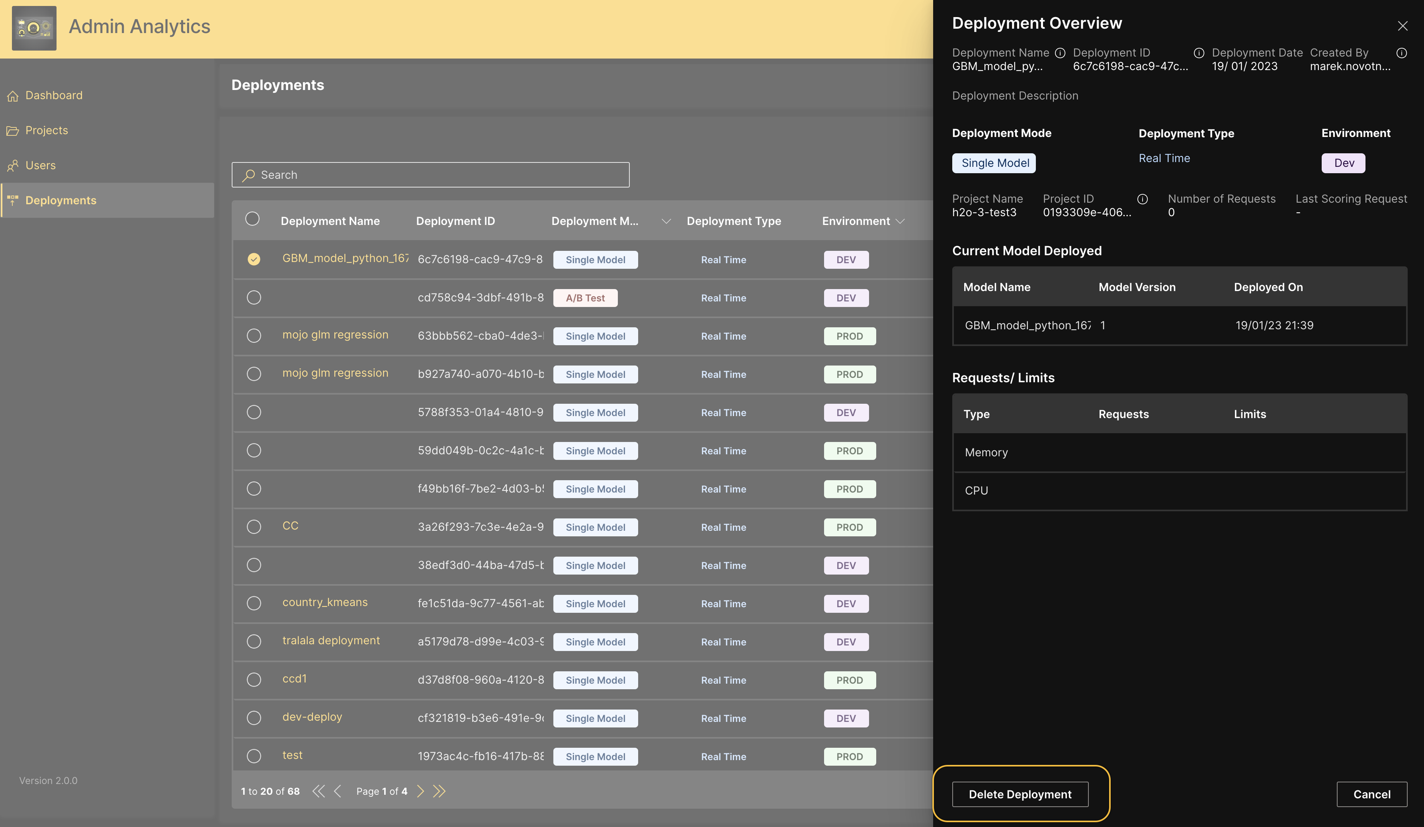Click the Cancel button
This screenshot has width=1424, height=827.
coord(1372,794)
